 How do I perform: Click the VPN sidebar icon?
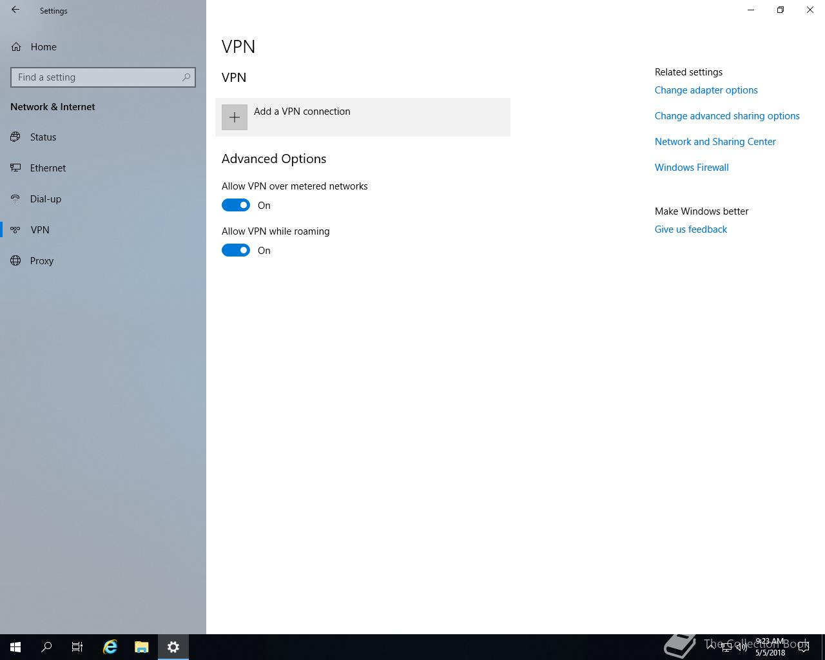[x=15, y=230]
